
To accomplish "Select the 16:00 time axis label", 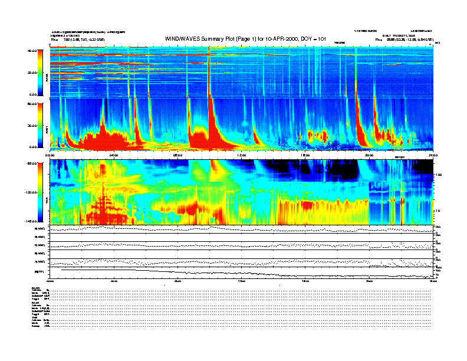I will [305, 155].
